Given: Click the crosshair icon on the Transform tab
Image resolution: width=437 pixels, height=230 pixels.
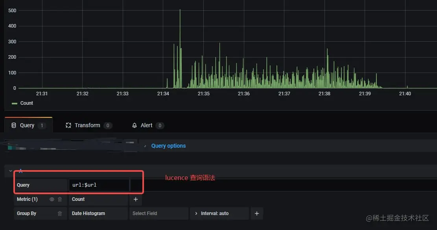Looking at the screenshot, I should point(68,125).
